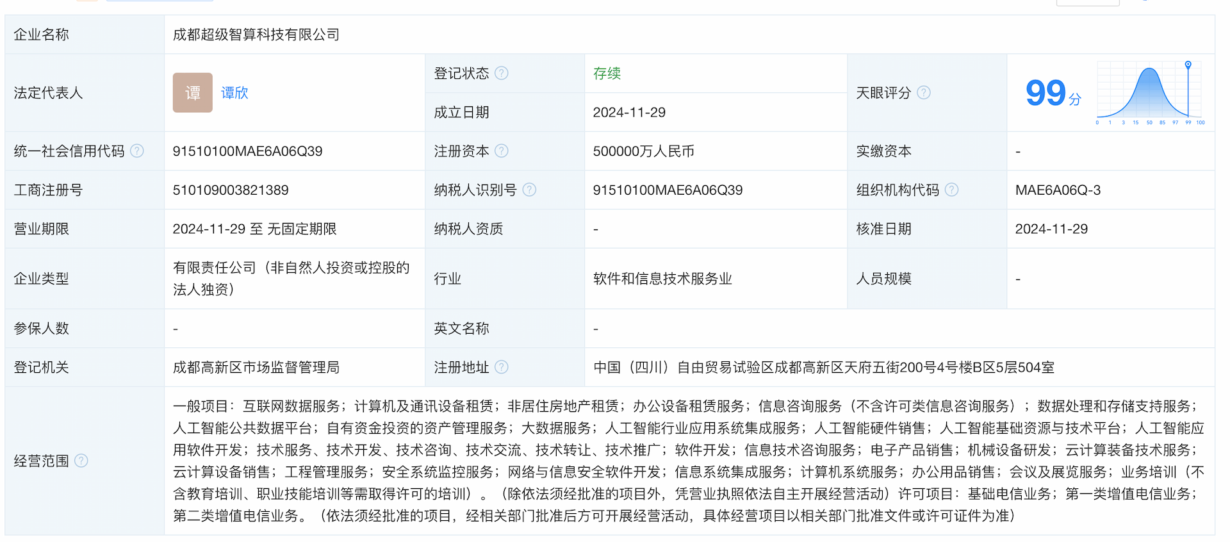Click the 谭 avatar thumbnail

(192, 93)
